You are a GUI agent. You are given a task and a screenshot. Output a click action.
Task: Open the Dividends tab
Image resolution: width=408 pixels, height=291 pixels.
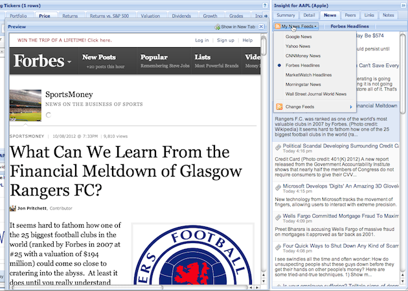(x=181, y=16)
